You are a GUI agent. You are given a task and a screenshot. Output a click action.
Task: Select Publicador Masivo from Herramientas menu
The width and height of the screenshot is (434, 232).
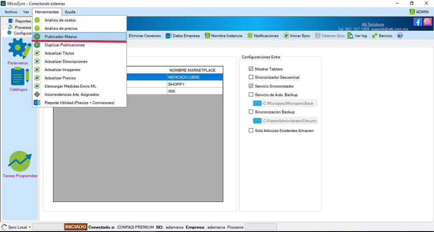click(x=79, y=36)
